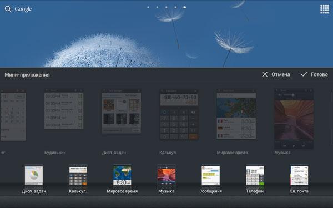Tap the Сообщения icon in bottom tray
The height and width of the screenshot is (208, 333).
pyautogui.click(x=211, y=175)
